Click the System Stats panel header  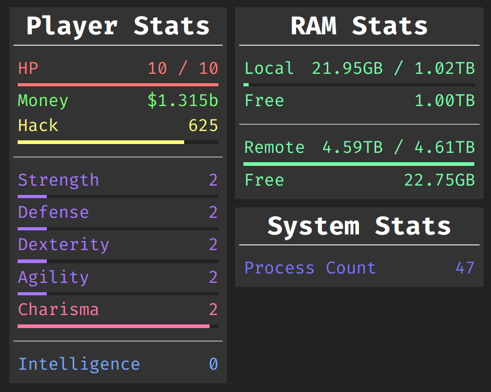359,226
